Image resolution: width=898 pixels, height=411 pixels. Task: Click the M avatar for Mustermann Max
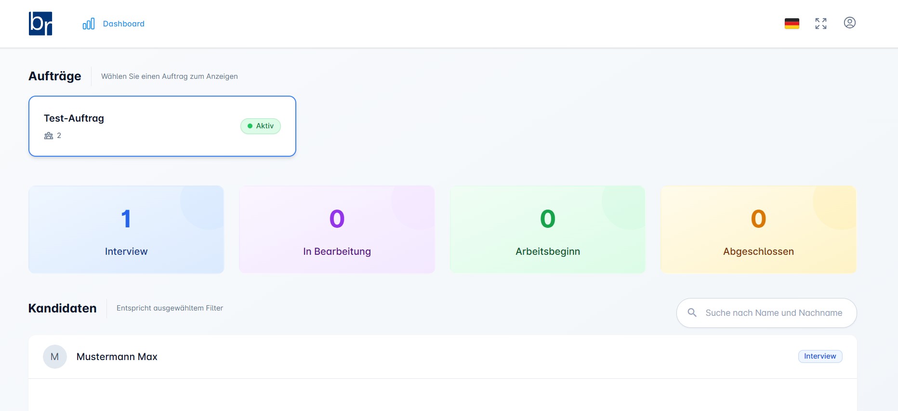point(55,357)
